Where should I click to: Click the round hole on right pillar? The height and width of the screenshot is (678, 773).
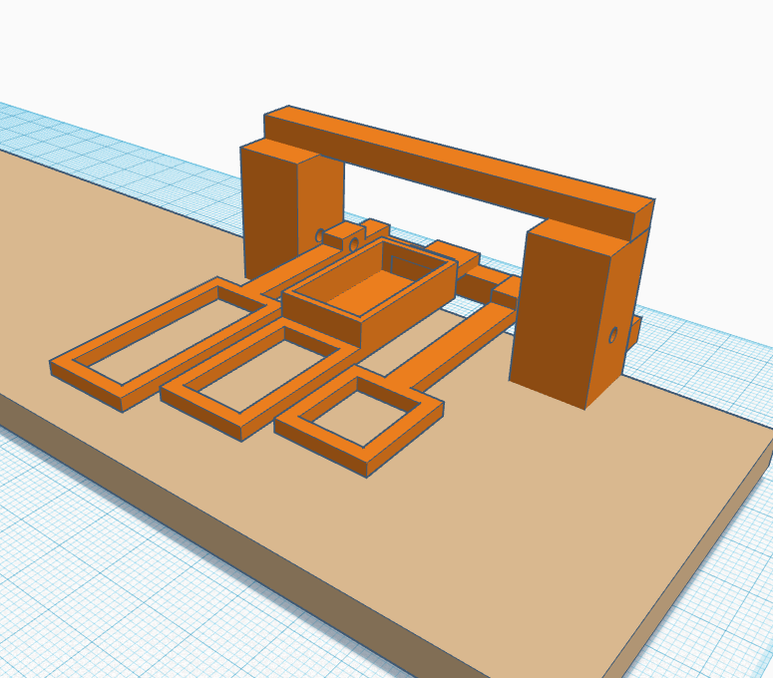(x=612, y=335)
